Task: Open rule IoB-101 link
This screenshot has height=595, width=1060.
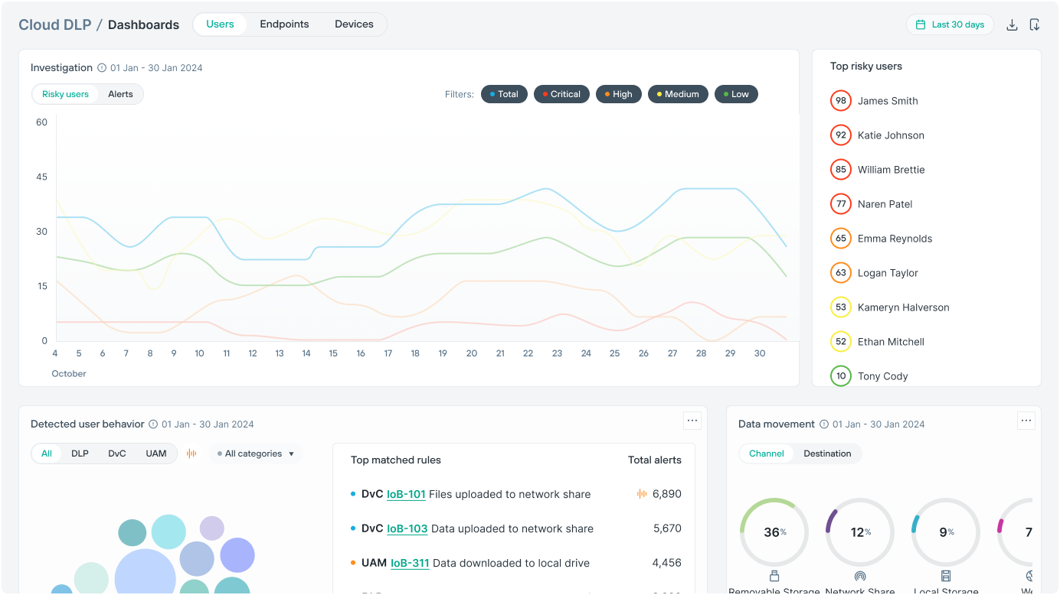Action: pos(405,494)
